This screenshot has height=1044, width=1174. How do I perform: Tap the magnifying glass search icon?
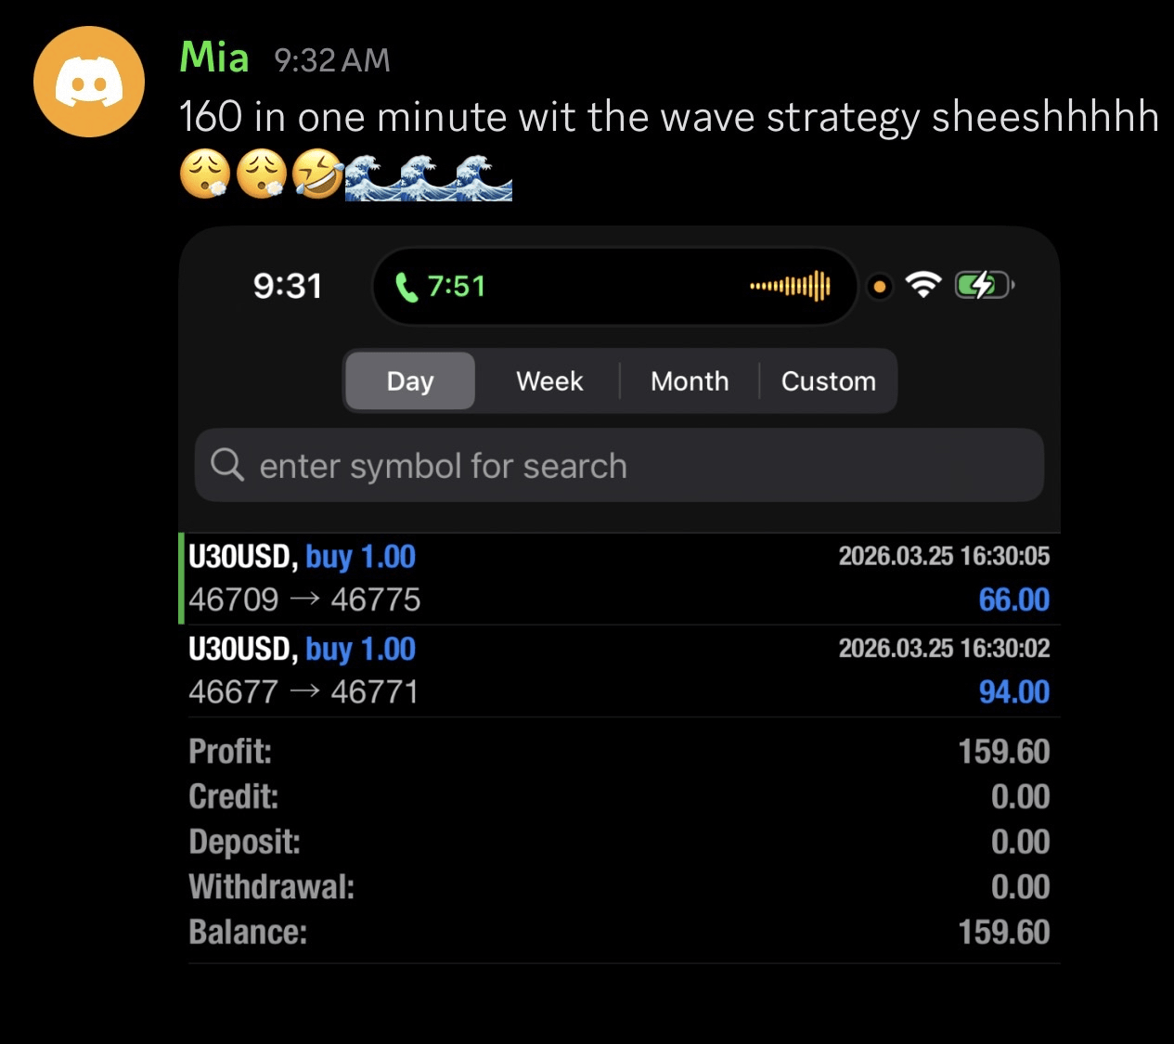pos(226,464)
